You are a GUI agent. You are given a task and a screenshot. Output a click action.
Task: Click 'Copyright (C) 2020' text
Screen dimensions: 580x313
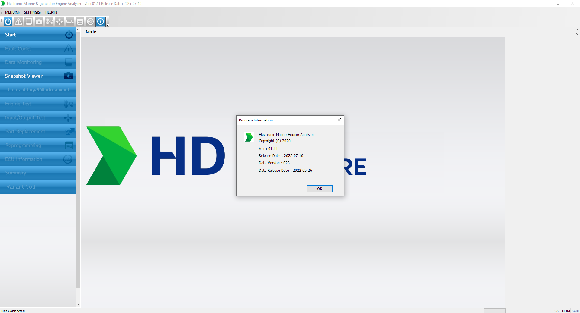coord(275,141)
